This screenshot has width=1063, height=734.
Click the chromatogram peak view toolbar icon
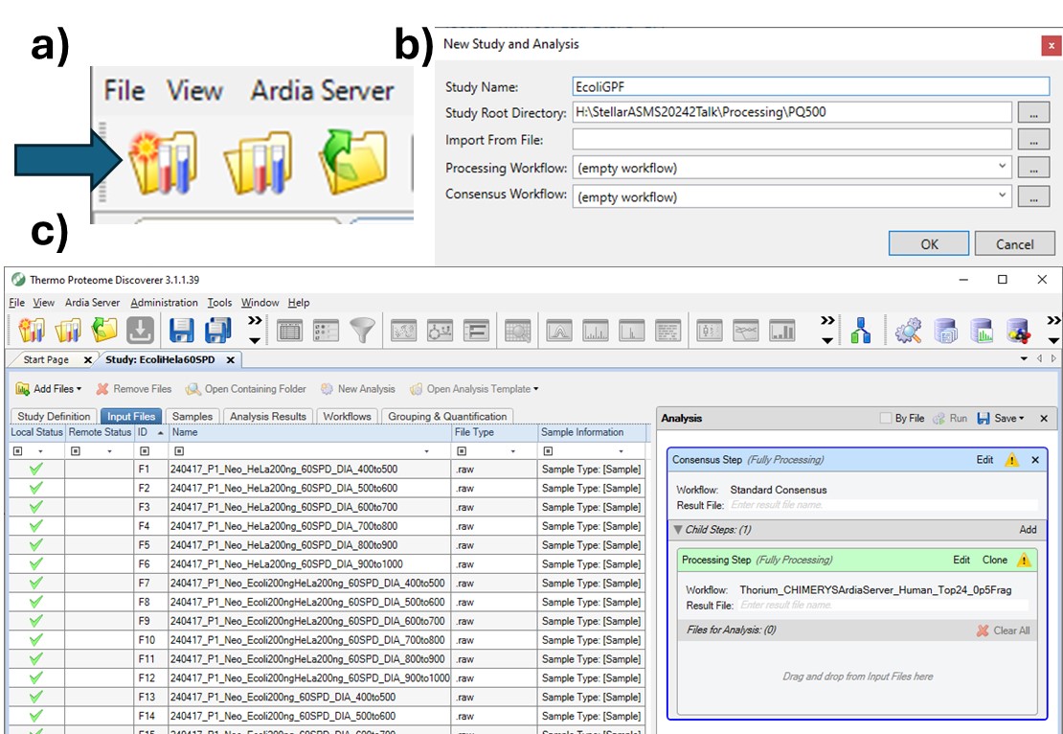click(559, 331)
